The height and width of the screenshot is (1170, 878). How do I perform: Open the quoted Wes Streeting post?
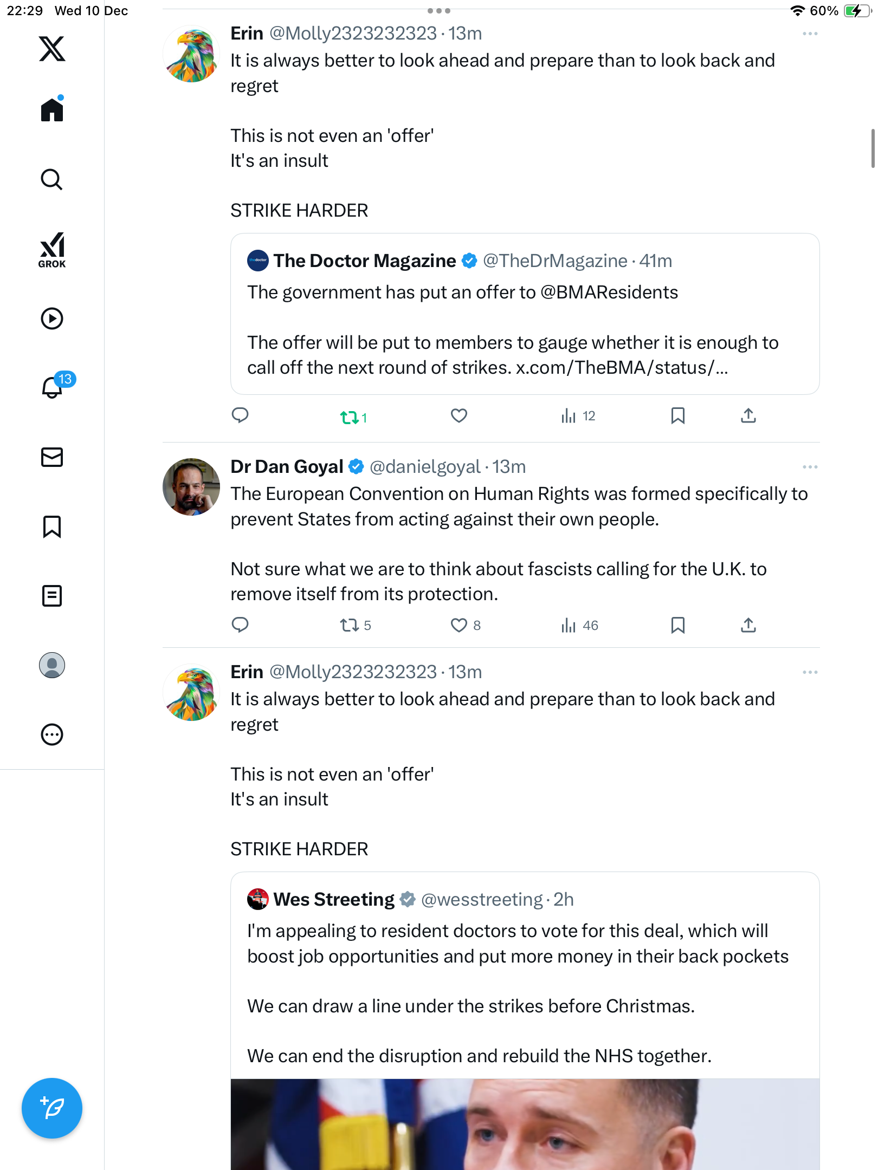pos(524,975)
